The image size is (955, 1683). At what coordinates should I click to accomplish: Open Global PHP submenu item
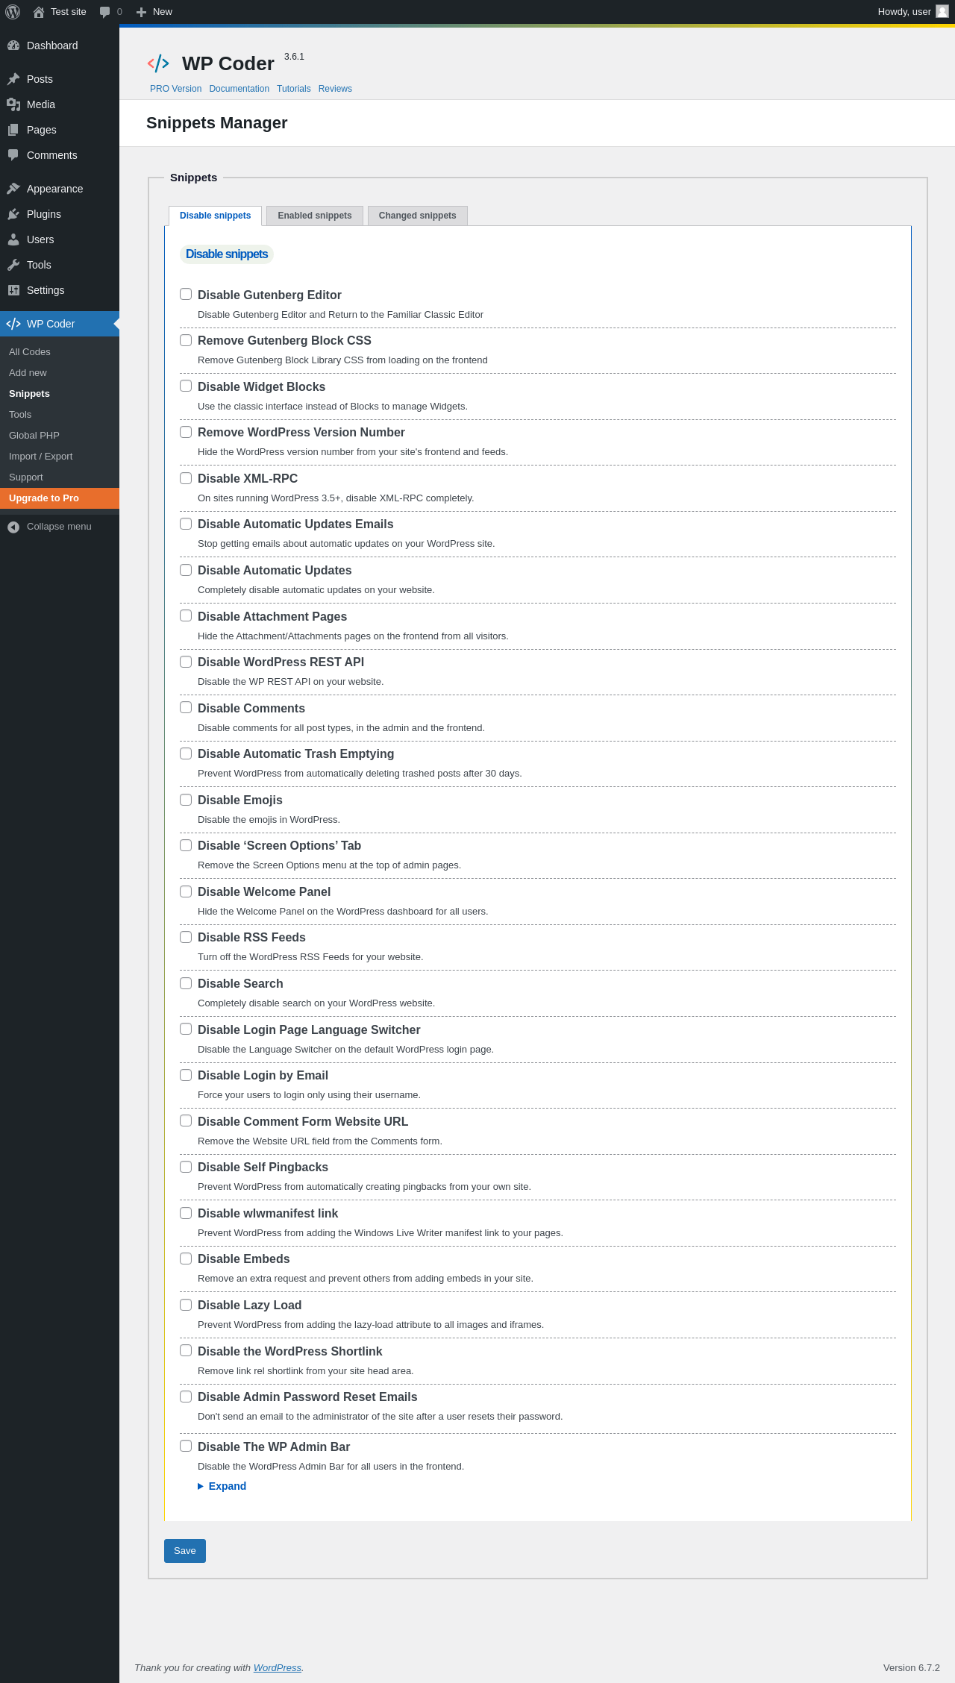34,436
